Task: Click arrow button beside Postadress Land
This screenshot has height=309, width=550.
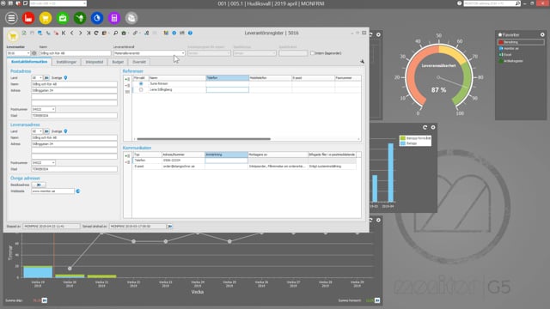Action: click(x=46, y=78)
